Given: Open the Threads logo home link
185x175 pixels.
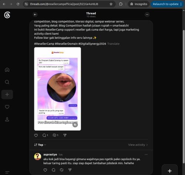Looking at the screenshot, I should click(x=7, y=15).
